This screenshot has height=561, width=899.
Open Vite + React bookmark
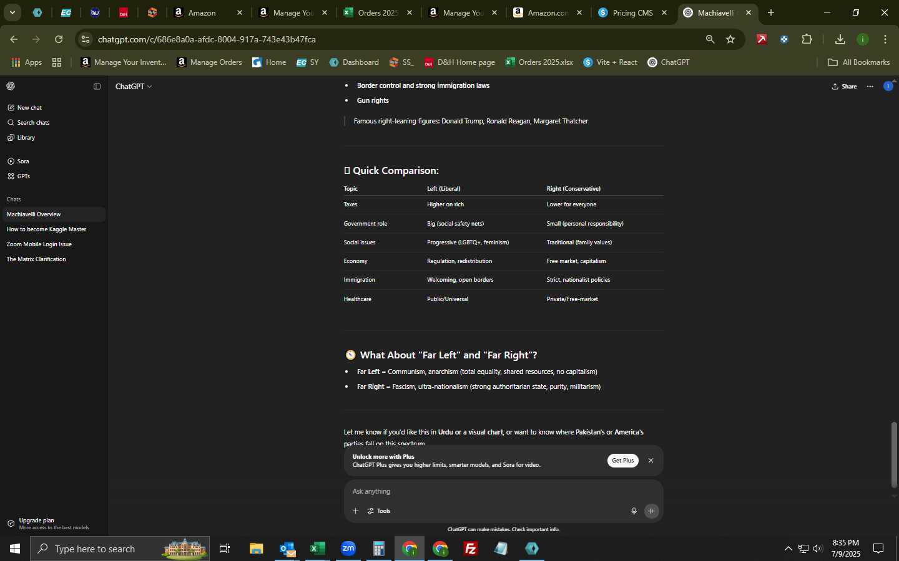pyautogui.click(x=610, y=62)
